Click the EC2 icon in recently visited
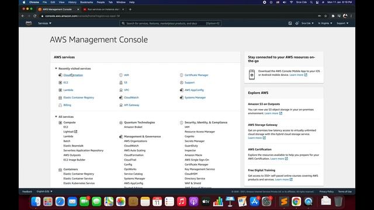Screen dimensions: 374x210 [x=60, y=83]
